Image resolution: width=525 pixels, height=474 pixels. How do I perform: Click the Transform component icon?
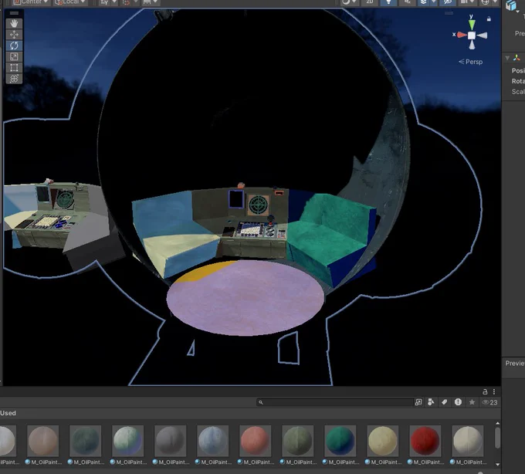click(x=517, y=58)
